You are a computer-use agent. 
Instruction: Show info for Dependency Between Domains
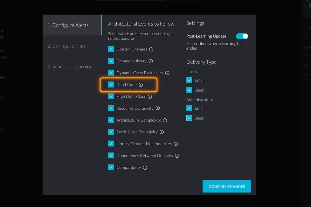click(x=177, y=156)
